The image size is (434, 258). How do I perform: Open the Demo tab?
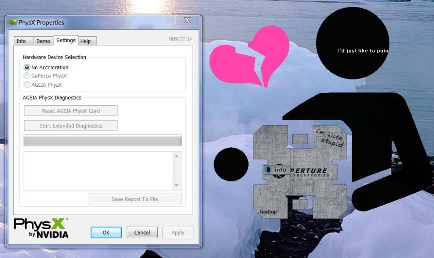tap(43, 41)
